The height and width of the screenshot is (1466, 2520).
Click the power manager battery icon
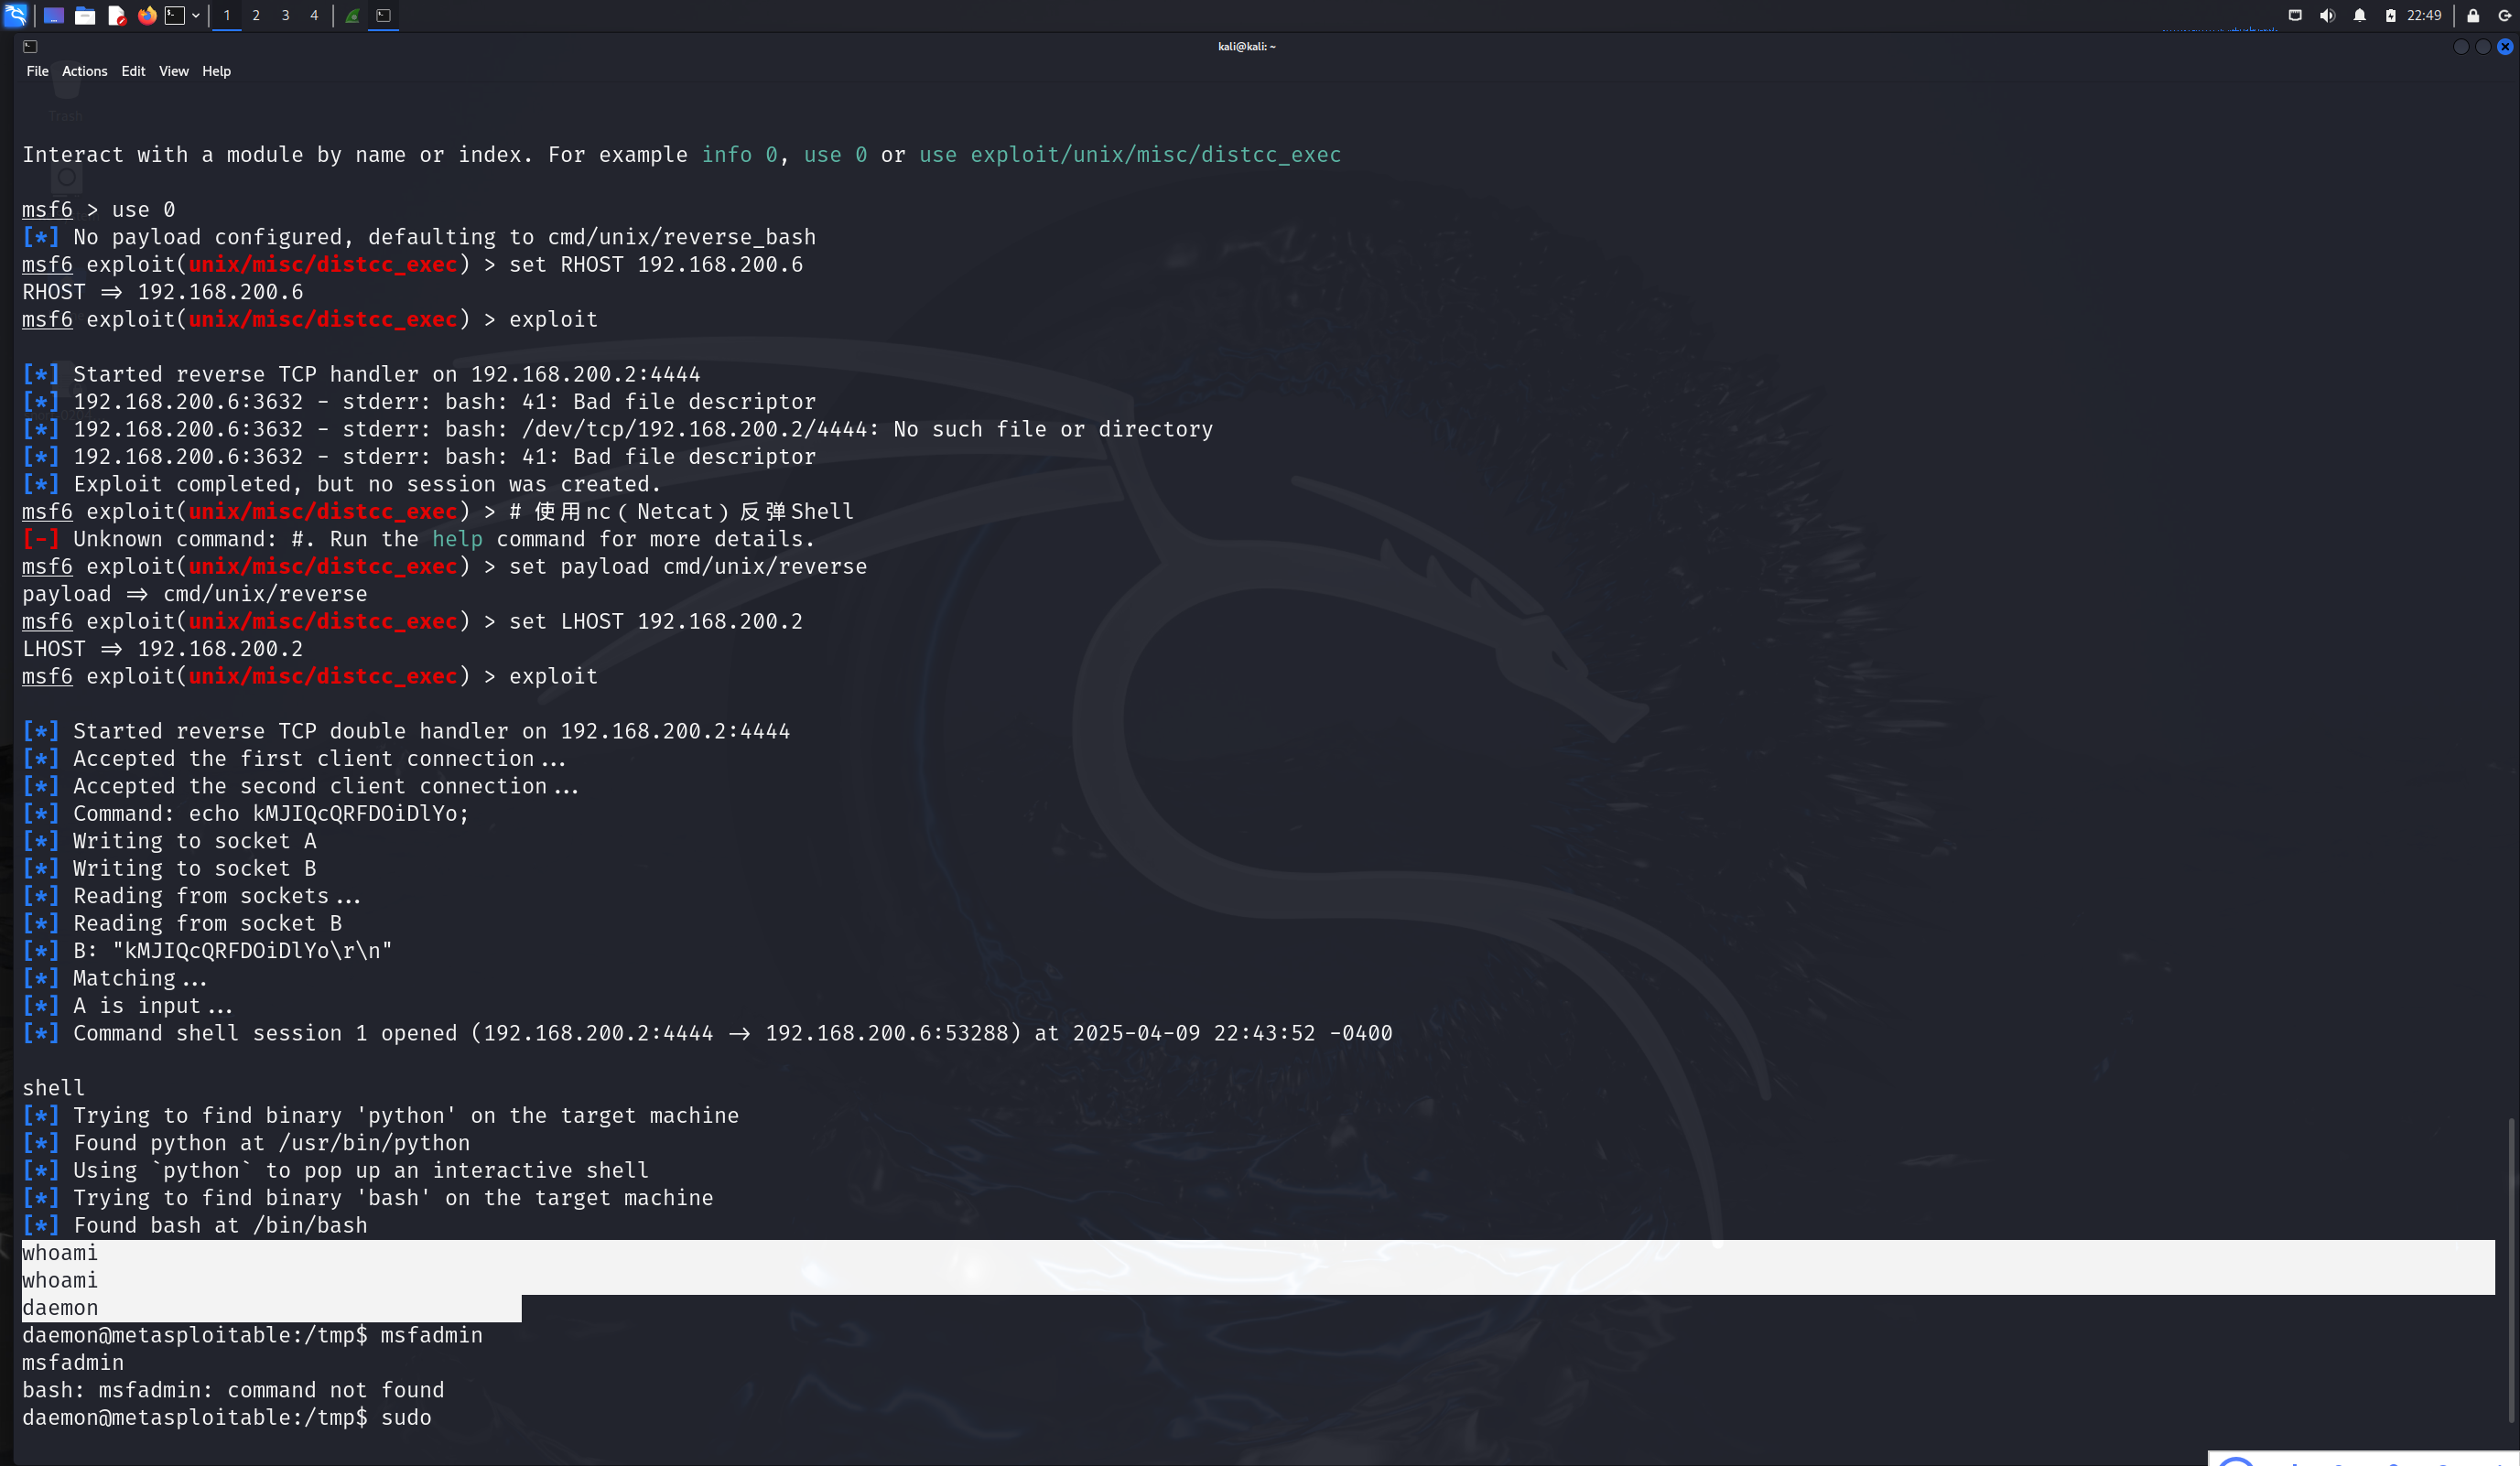click(x=2390, y=15)
